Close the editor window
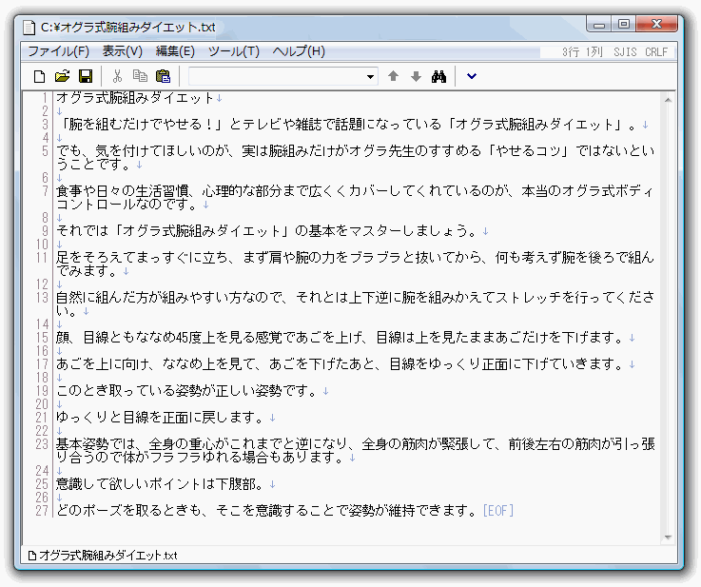Viewport: 701px width, 587px height. click(656, 24)
